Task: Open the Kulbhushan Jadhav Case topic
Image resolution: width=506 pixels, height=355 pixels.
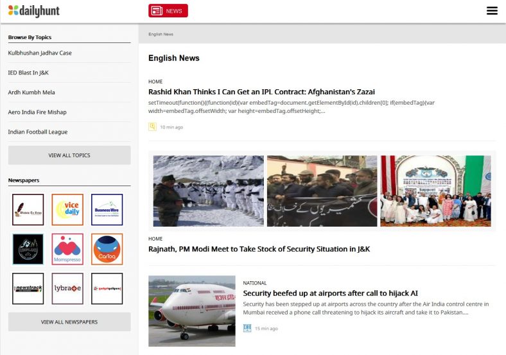Action: coord(40,53)
